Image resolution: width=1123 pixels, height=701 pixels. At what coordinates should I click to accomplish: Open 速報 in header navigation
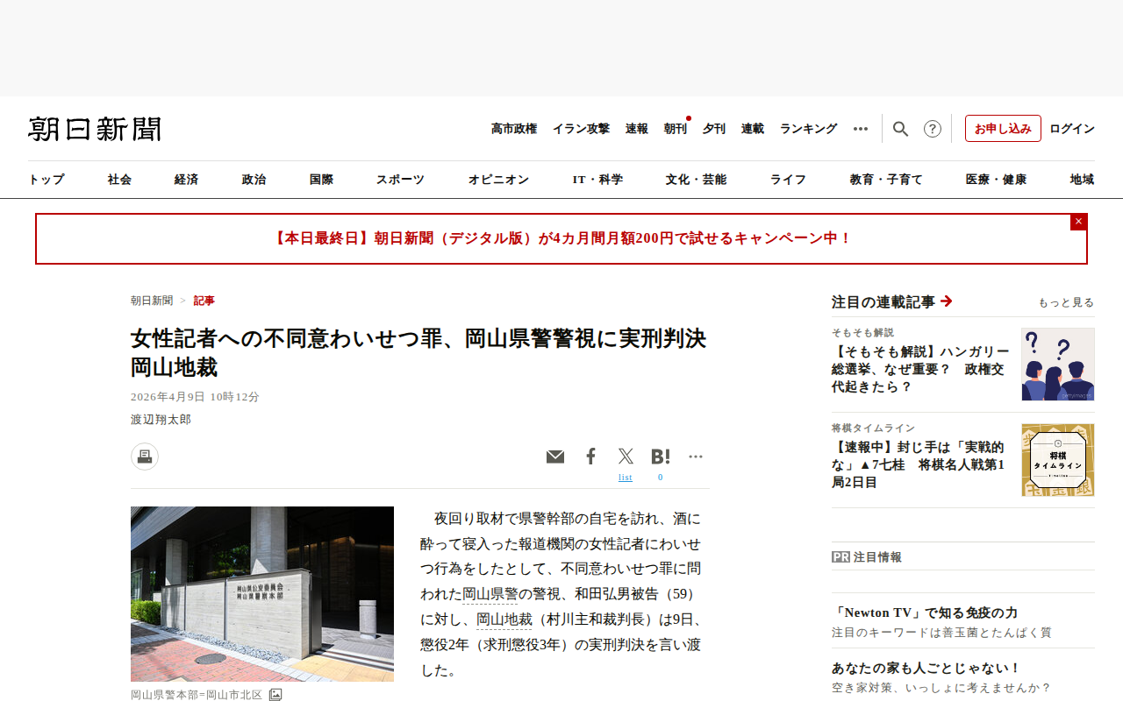coord(637,129)
